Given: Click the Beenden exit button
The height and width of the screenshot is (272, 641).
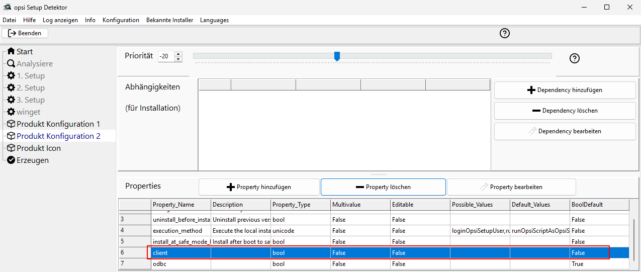Looking at the screenshot, I should click(x=25, y=33).
